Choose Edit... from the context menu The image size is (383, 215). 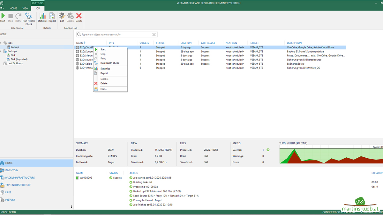[x=110, y=89]
